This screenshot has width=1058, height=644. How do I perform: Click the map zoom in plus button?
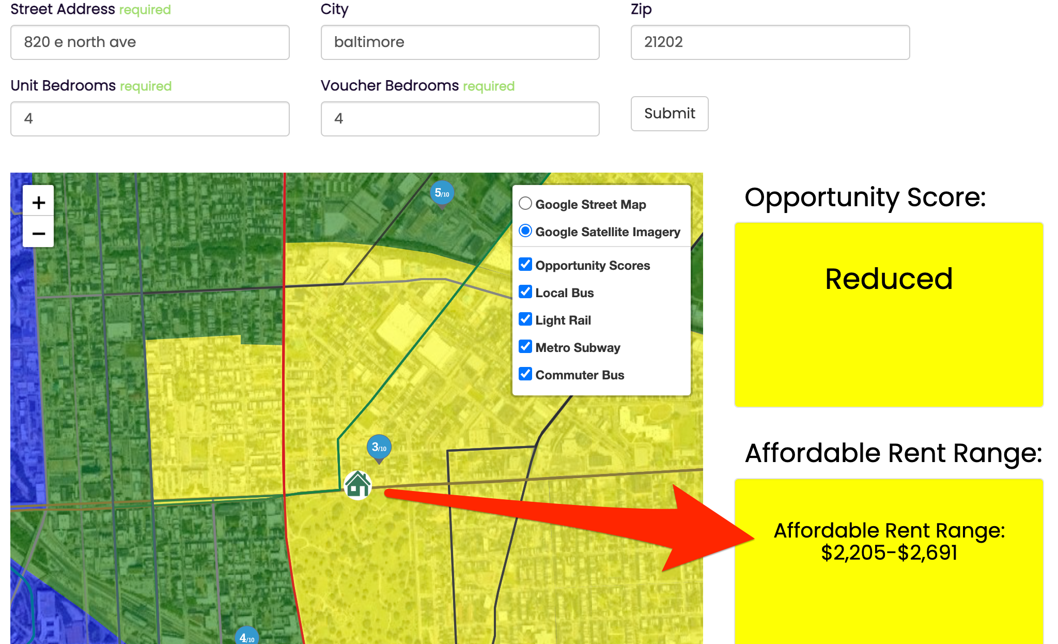38,202
